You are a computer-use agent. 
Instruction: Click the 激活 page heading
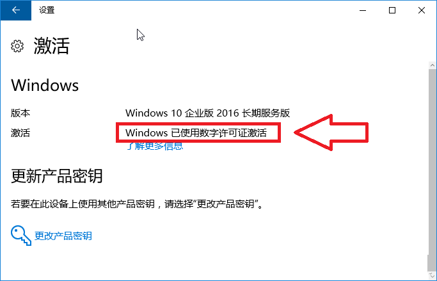52,46
